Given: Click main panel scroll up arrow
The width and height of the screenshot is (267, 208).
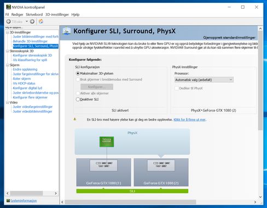Looking at the screenshot, I should 260,28.
